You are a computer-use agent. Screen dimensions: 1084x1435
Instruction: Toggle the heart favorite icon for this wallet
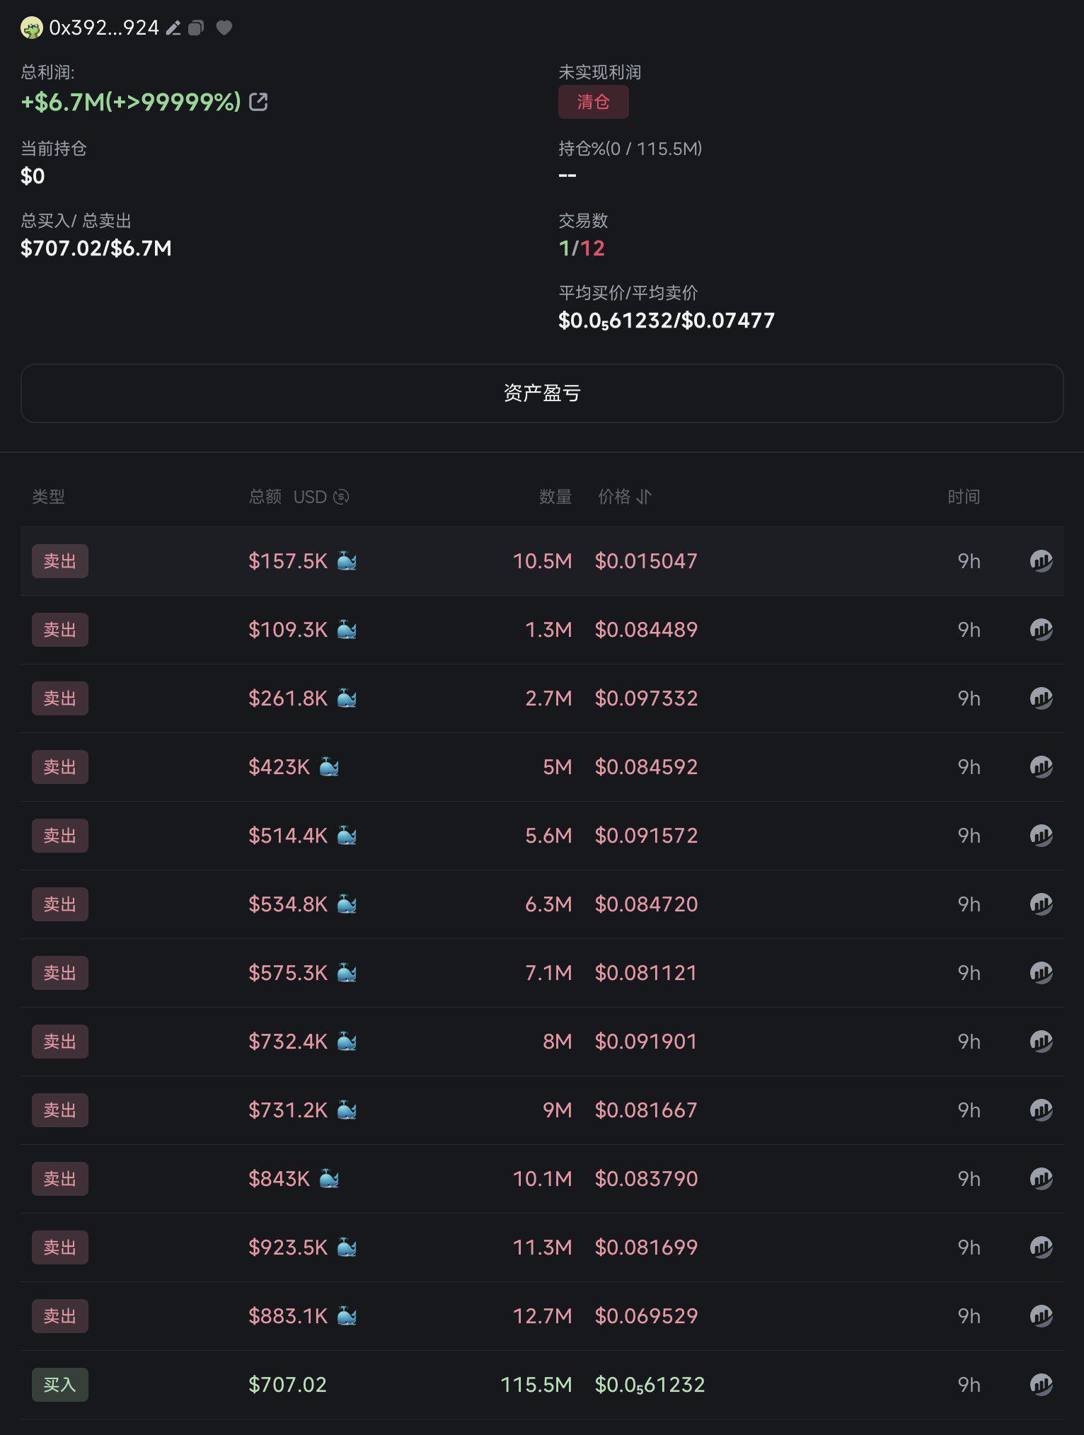point(224,28)
